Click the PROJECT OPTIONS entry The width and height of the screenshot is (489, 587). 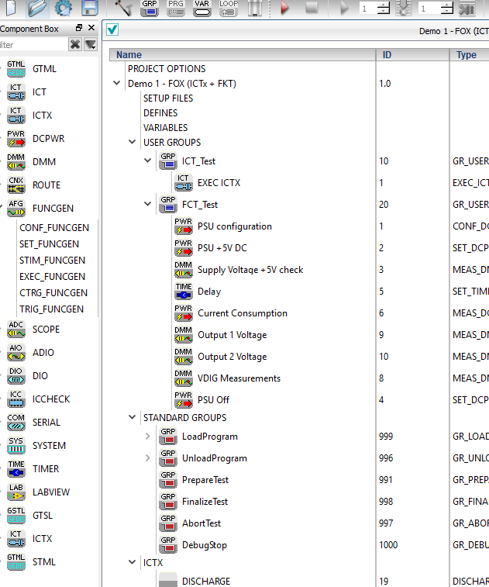[167, 69]
